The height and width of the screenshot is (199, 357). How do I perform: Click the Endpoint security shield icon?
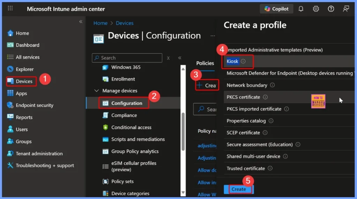click(x=10, y=105)
